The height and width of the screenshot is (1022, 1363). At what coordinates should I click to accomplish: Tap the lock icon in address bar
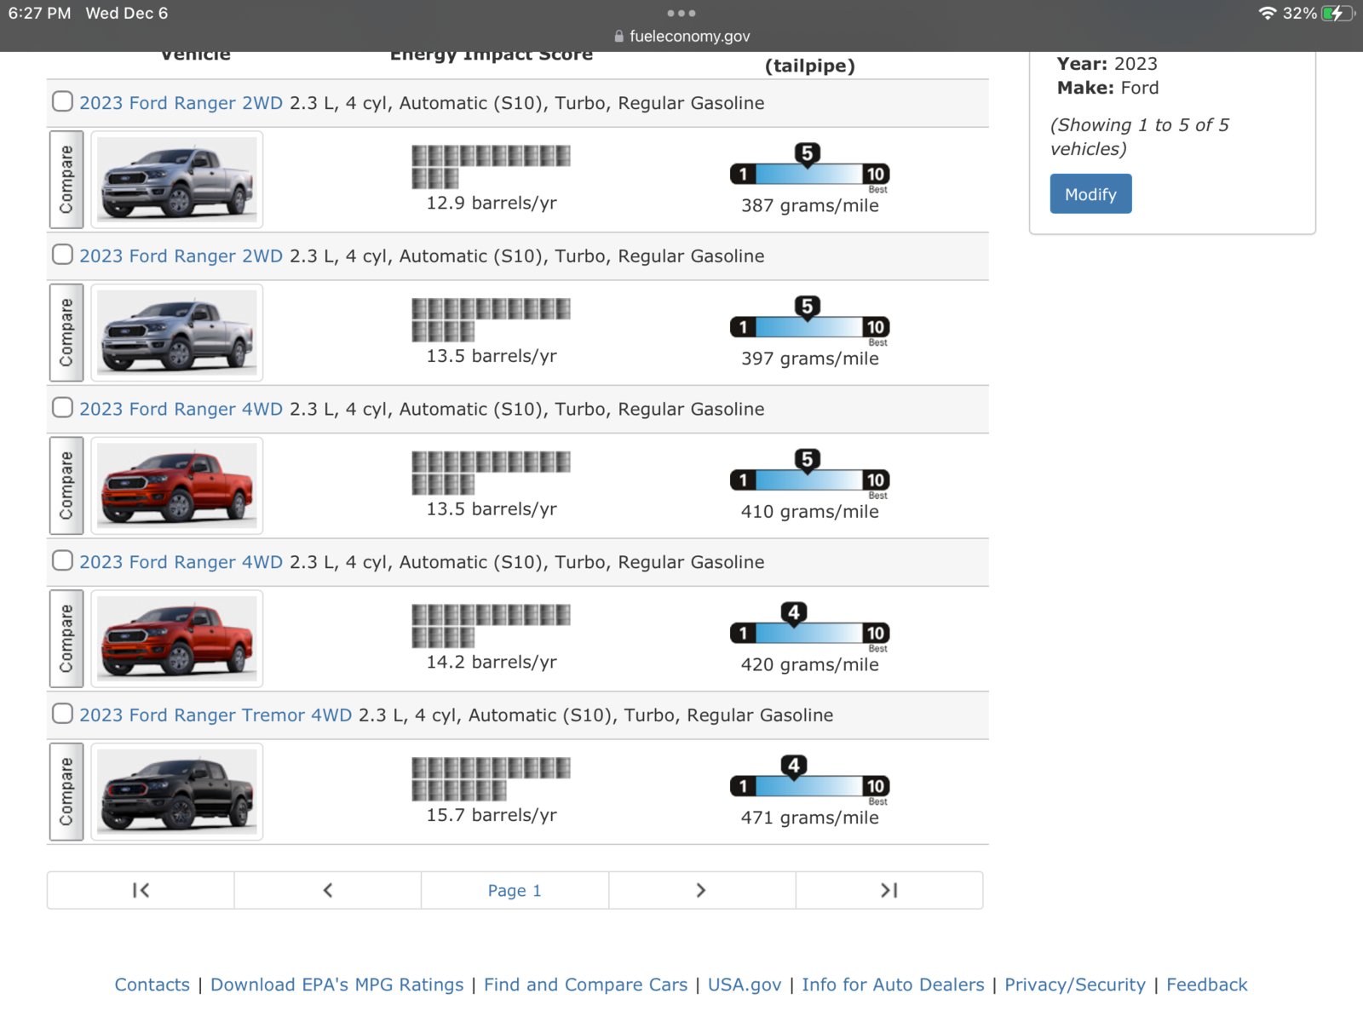tap(619, 36)
